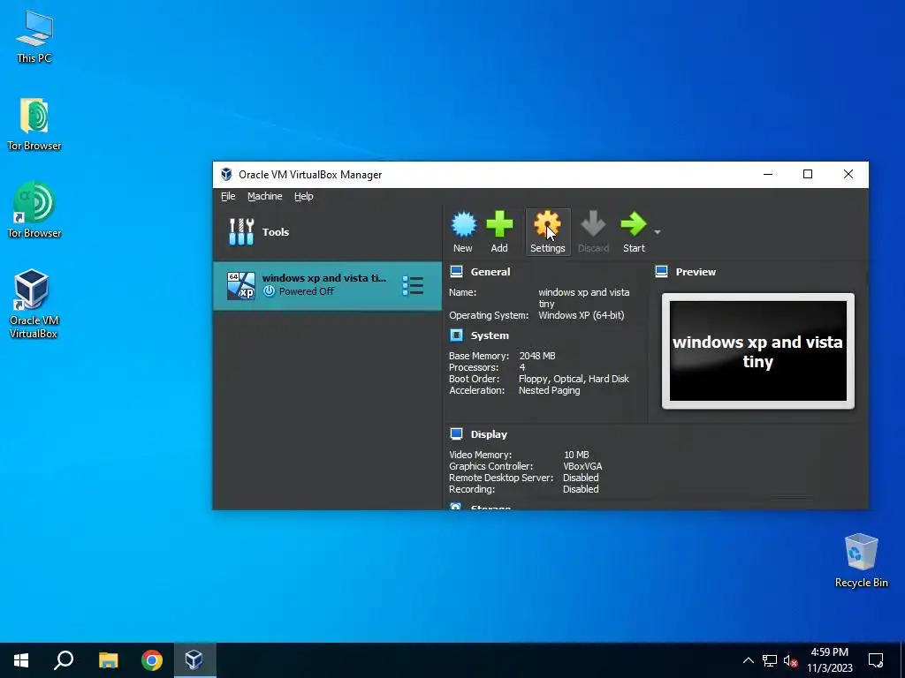Click the Name value in General
The height and width of the screenshot is (678, 905).
point(583,298)
